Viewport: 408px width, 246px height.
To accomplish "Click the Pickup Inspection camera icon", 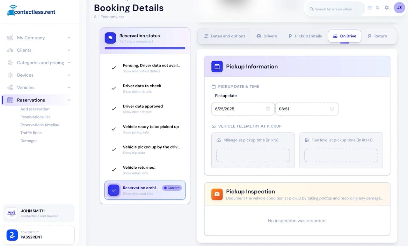I will coord(217,194).
